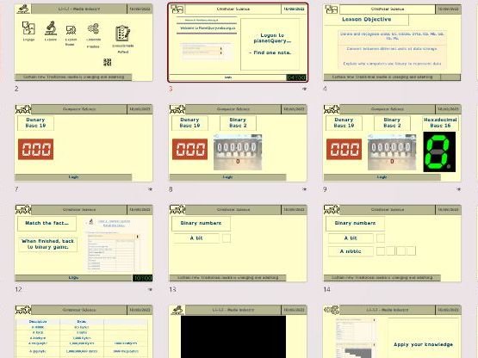Select the slide containing the black video box

point(238,331)
